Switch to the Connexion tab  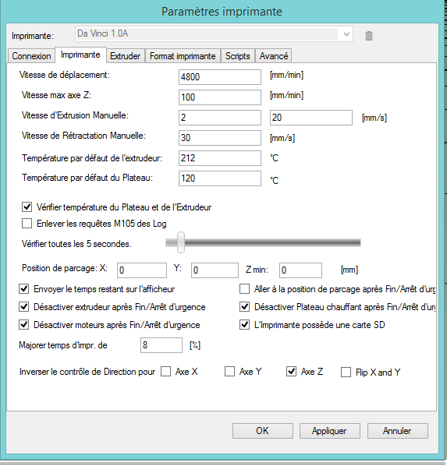click(31, 56)
